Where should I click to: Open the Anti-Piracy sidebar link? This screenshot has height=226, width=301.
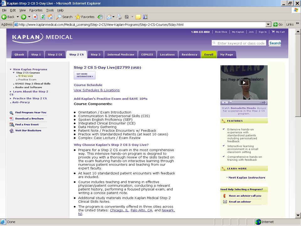coord(21,102)
